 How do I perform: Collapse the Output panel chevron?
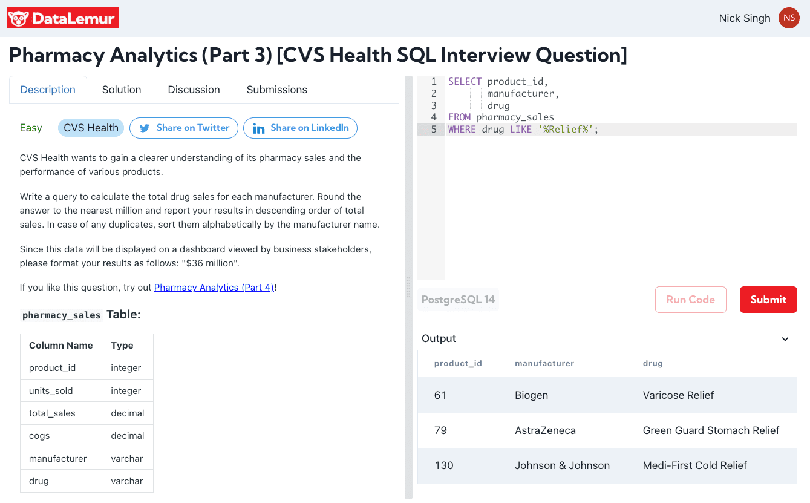point(785,339)
